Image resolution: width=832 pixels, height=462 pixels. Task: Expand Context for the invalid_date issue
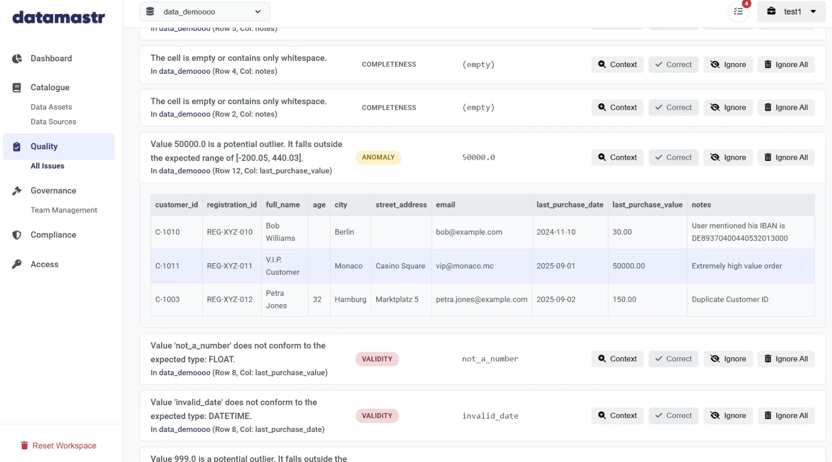[617, 416]
